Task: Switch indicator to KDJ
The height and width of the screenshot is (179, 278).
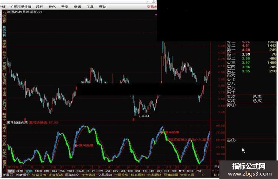Action: [159, 171]
